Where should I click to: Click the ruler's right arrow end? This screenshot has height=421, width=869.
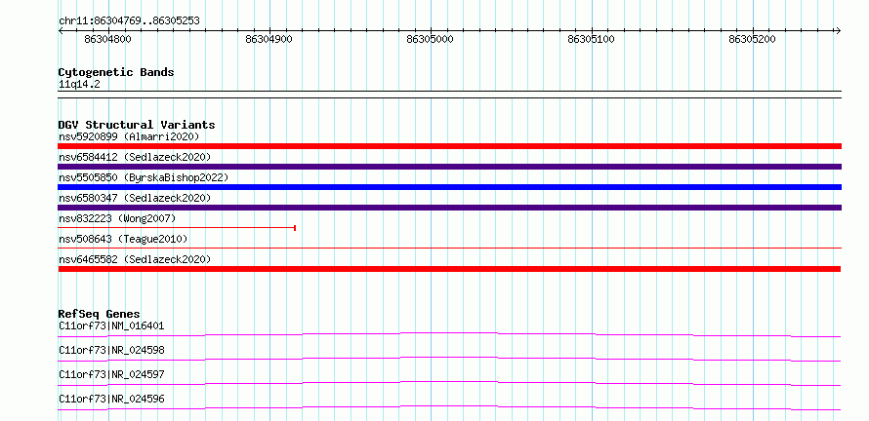click(838, 30)
